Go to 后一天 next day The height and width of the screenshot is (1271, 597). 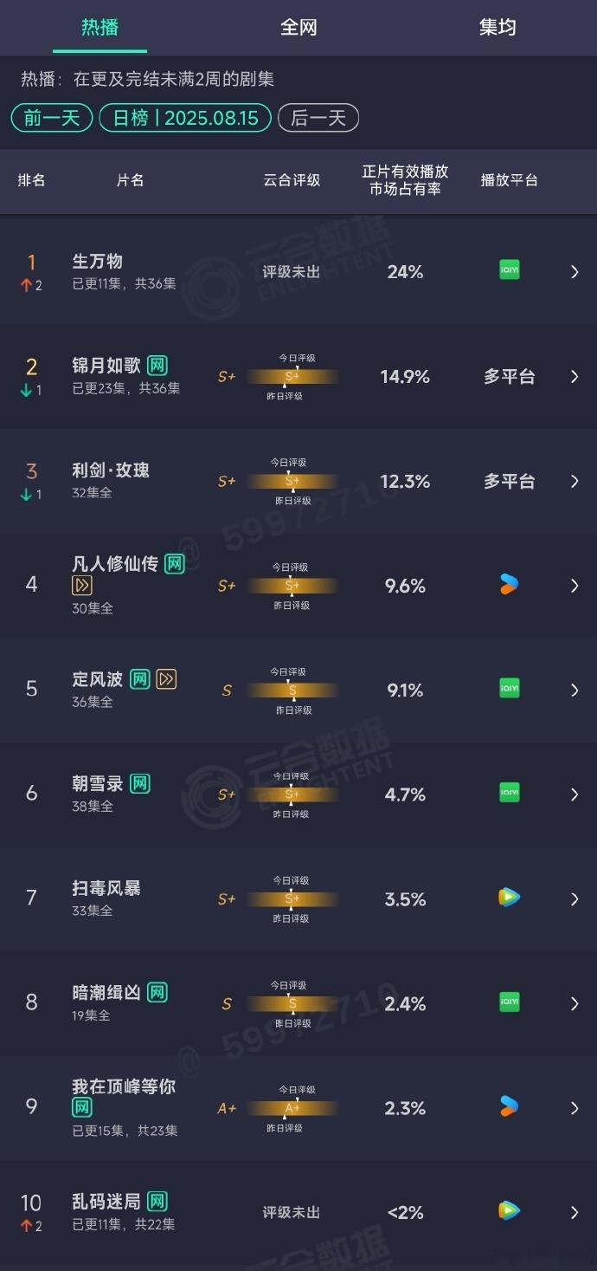318,118
